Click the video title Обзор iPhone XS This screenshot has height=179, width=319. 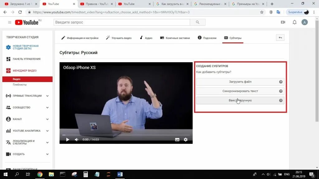(79, 67)
